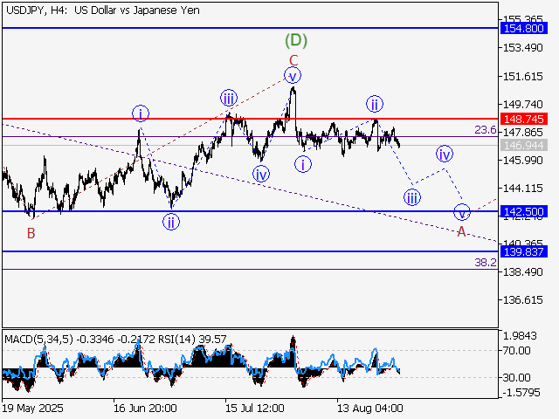Select circled iv marker in forecast path

point(445,155)
